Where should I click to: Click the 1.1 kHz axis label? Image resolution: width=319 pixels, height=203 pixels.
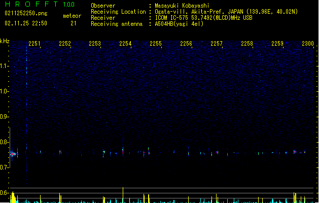(4, 66)
